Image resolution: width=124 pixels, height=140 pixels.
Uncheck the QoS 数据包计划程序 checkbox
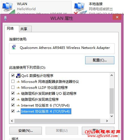click(13, 75)
